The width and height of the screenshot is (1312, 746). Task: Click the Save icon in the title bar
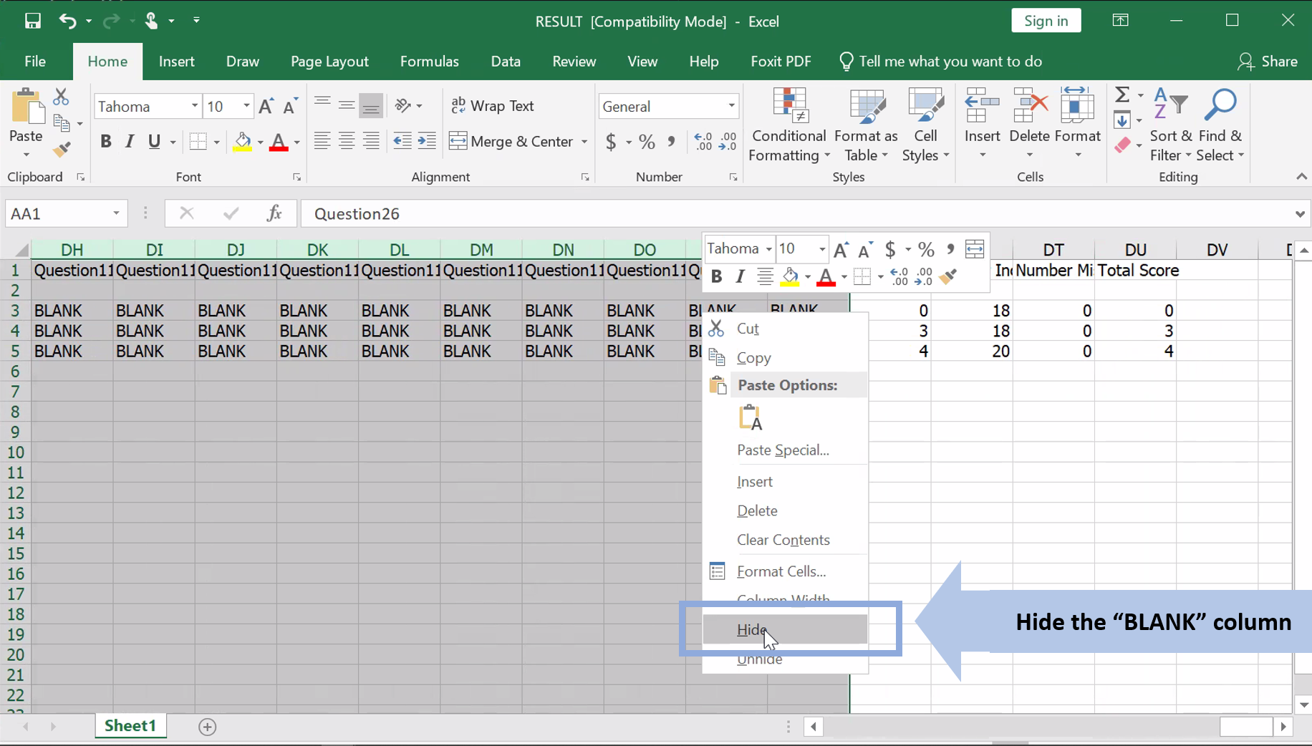(32, 21)
